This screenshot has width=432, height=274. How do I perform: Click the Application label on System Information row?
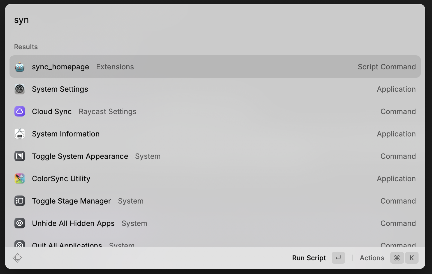(396, 134)
